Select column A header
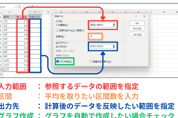Viewport: 178px width, 118px height. coord(9,12)
